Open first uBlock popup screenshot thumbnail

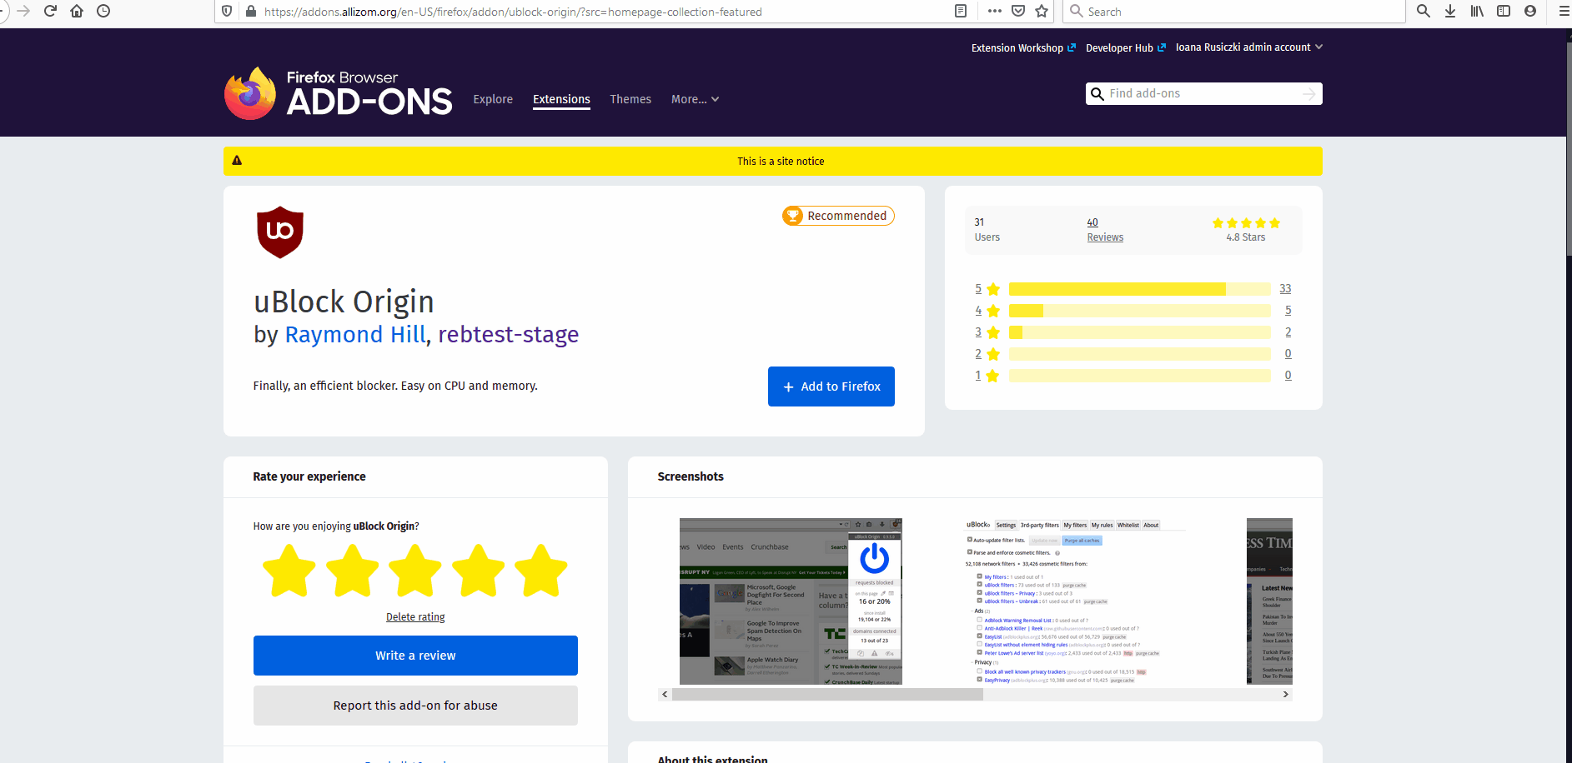tap(791, 601)
